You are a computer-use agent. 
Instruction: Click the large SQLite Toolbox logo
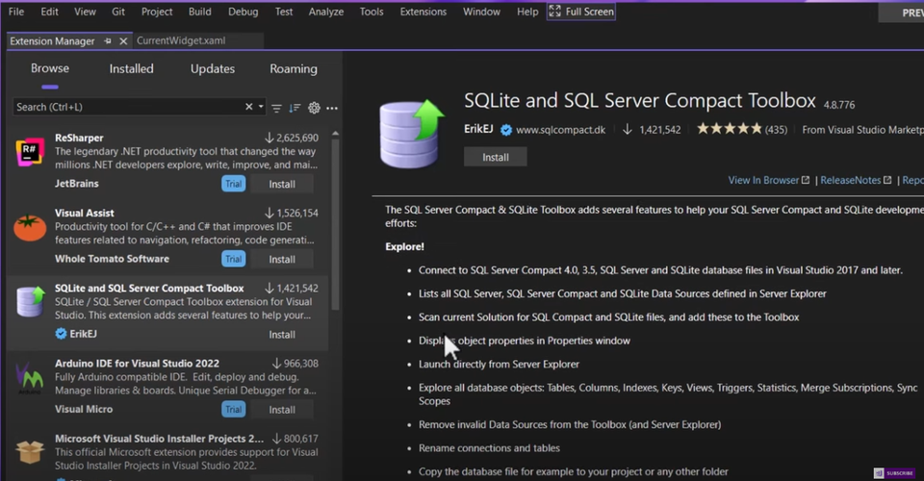pos(411,134)
